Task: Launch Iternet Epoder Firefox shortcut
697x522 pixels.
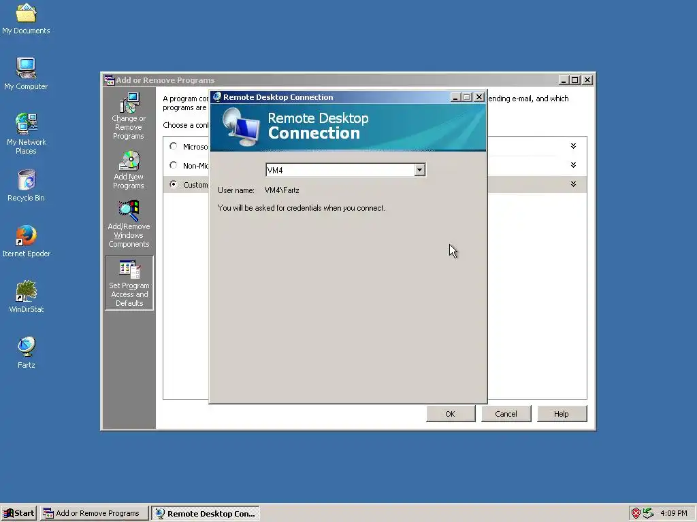Action: click(x=27, y=241)
